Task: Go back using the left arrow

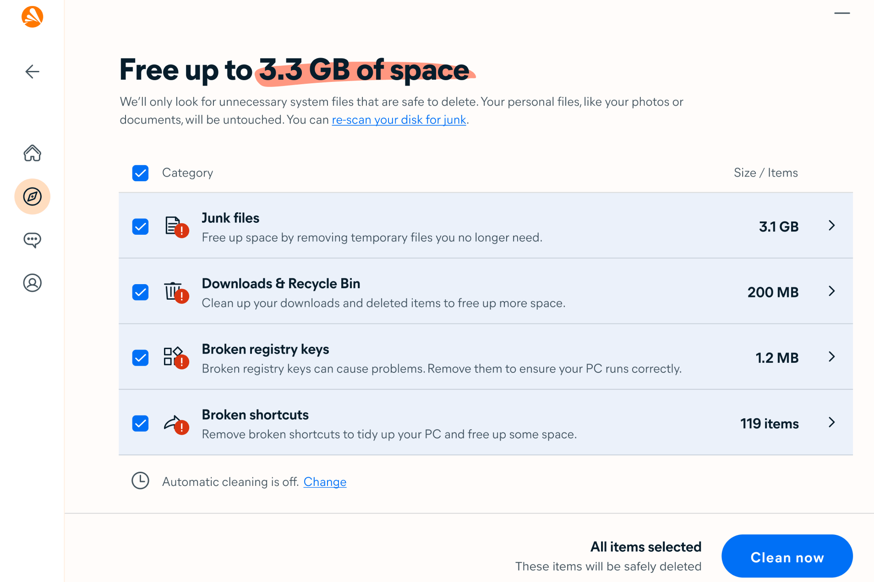Action: 32,71
